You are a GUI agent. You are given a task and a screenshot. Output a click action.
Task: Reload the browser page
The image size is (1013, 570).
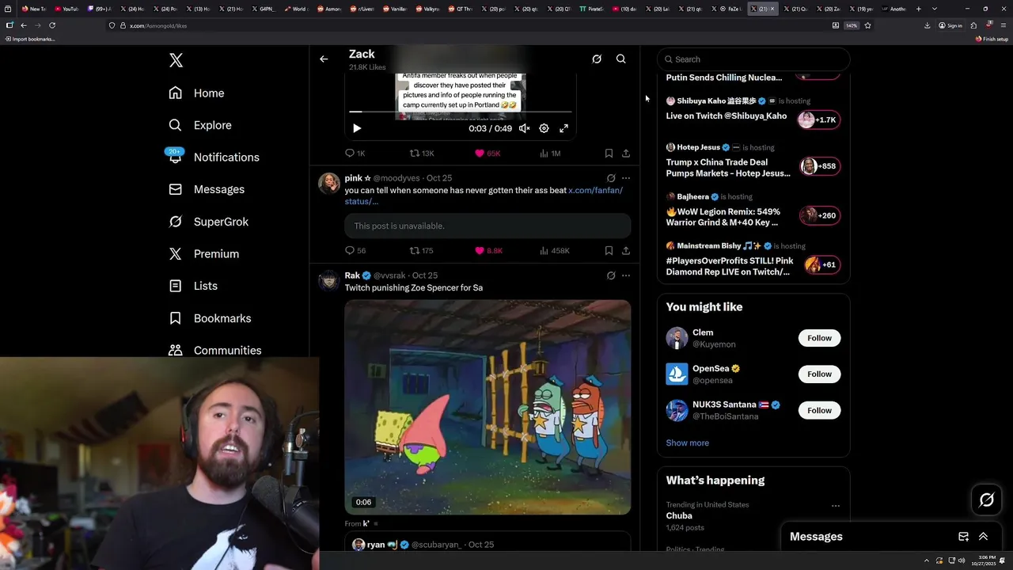pyautogui.click(x=52, y=25)
